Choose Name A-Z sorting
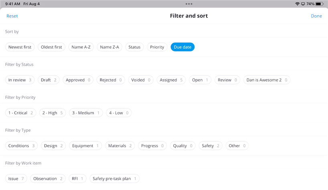328x190 pixels. click(x=81, y=47)
